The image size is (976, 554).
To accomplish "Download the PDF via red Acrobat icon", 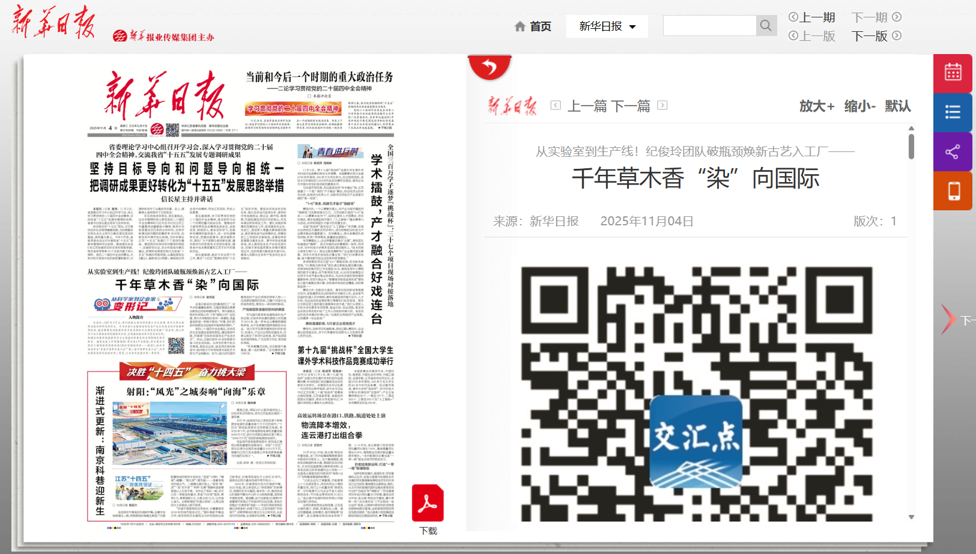I will coord(428,504).
